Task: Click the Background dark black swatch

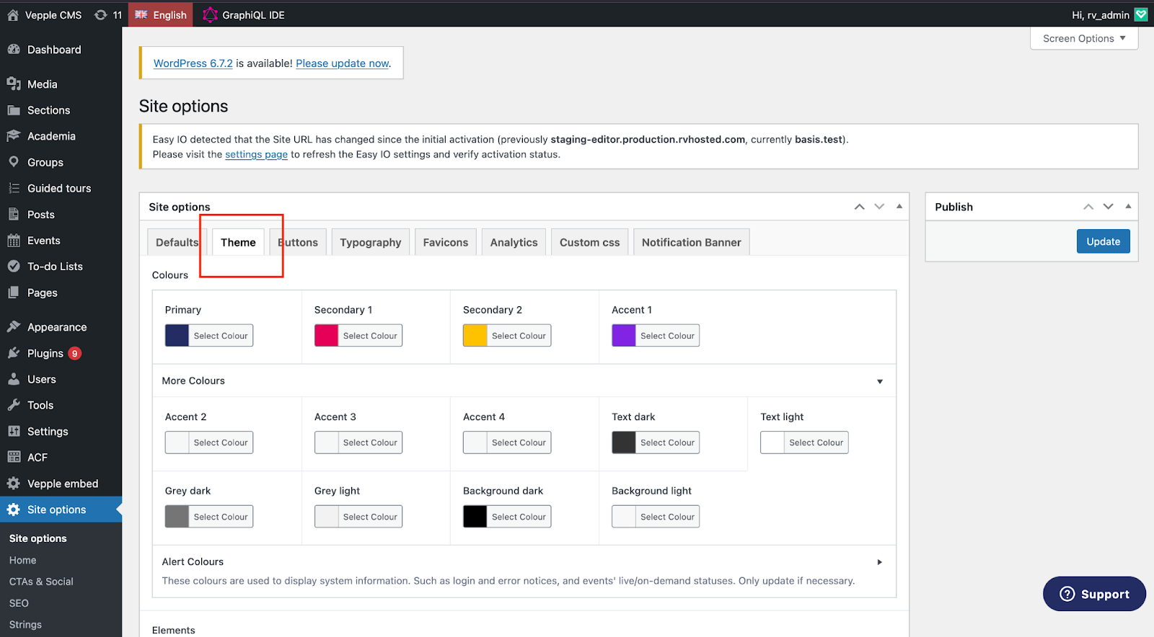Action: [475, 517]
